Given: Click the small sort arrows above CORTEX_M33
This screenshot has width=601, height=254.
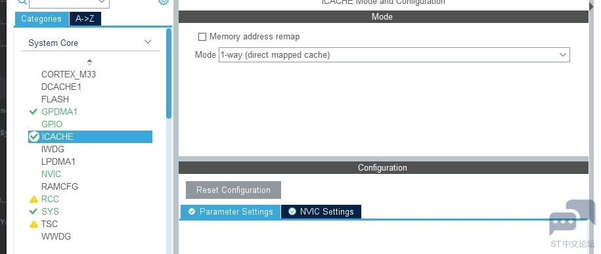Looking at the screenshot, I should pos(89,62).
